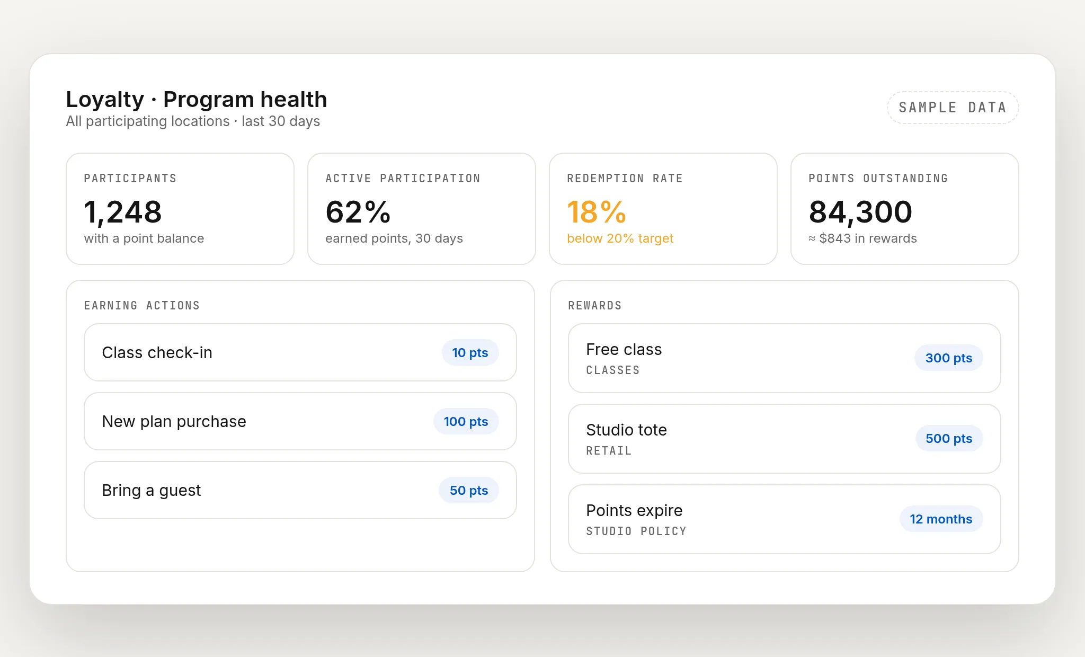1085x657 pixels.
Task: Click the RETAIL category label
Action: pos(609,451)
